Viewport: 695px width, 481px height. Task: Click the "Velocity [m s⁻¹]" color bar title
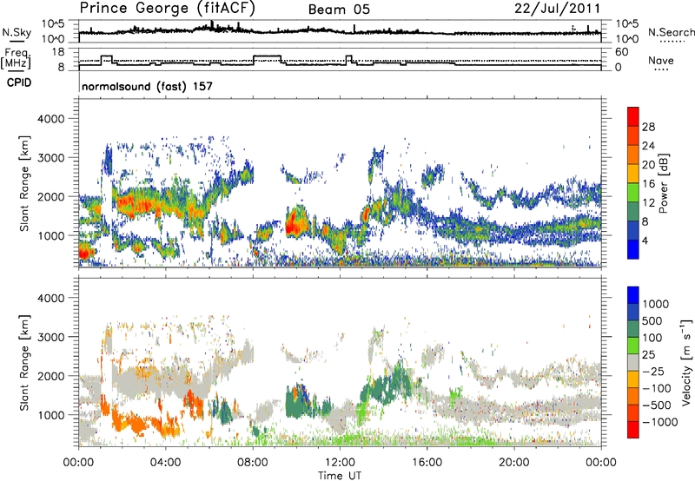click(686, 362)
